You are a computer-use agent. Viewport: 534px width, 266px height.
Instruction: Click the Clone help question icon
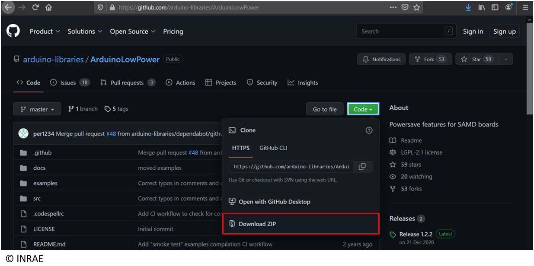369,130
